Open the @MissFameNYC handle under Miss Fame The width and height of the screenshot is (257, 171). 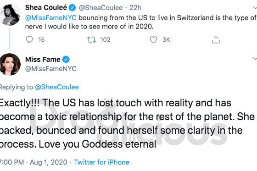tap(51, 69)
